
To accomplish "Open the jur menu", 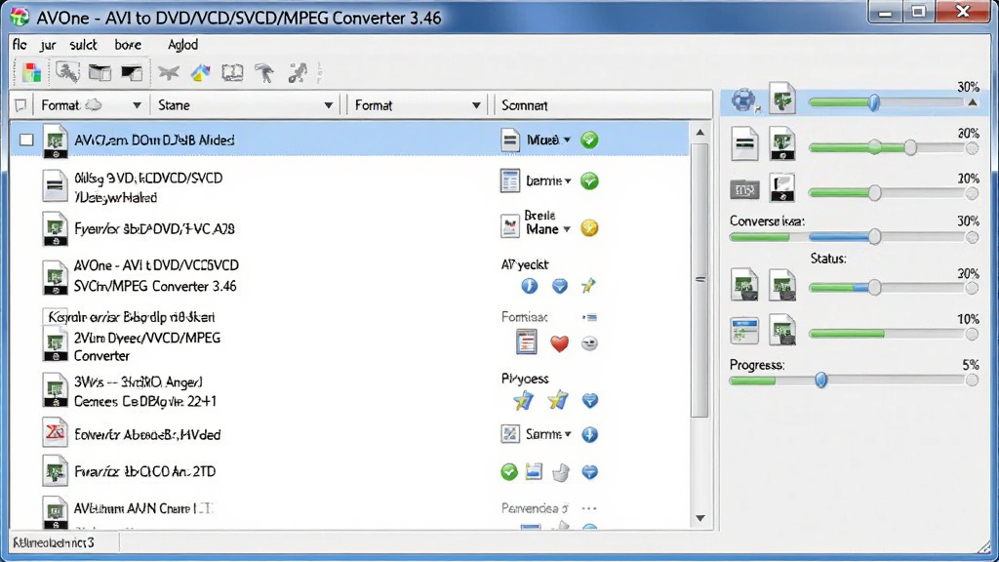I will pyautogui.click(x=48, y=45).
